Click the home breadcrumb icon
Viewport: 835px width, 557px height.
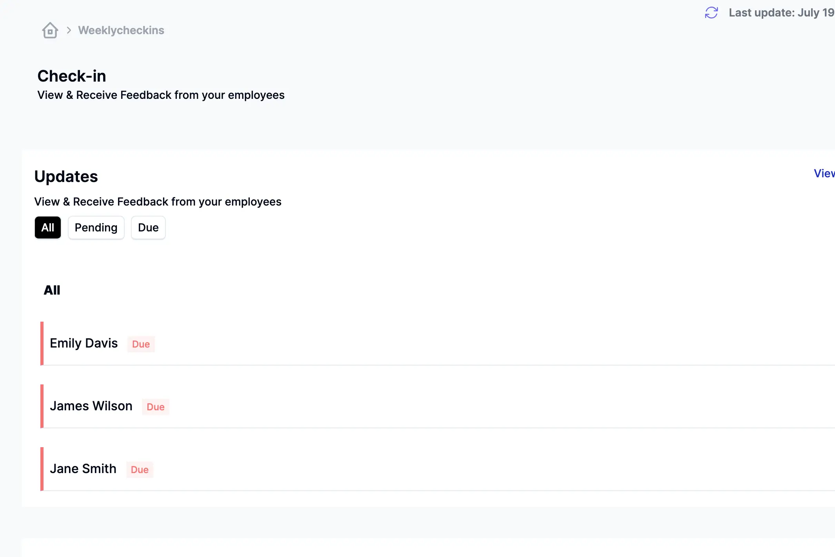50,30
